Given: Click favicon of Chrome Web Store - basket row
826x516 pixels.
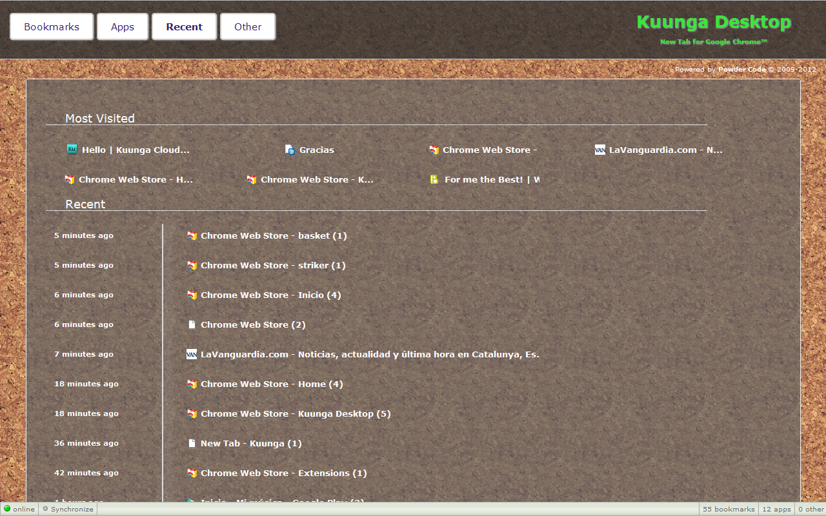Looking at the screenshot, I should pos(192,235).
